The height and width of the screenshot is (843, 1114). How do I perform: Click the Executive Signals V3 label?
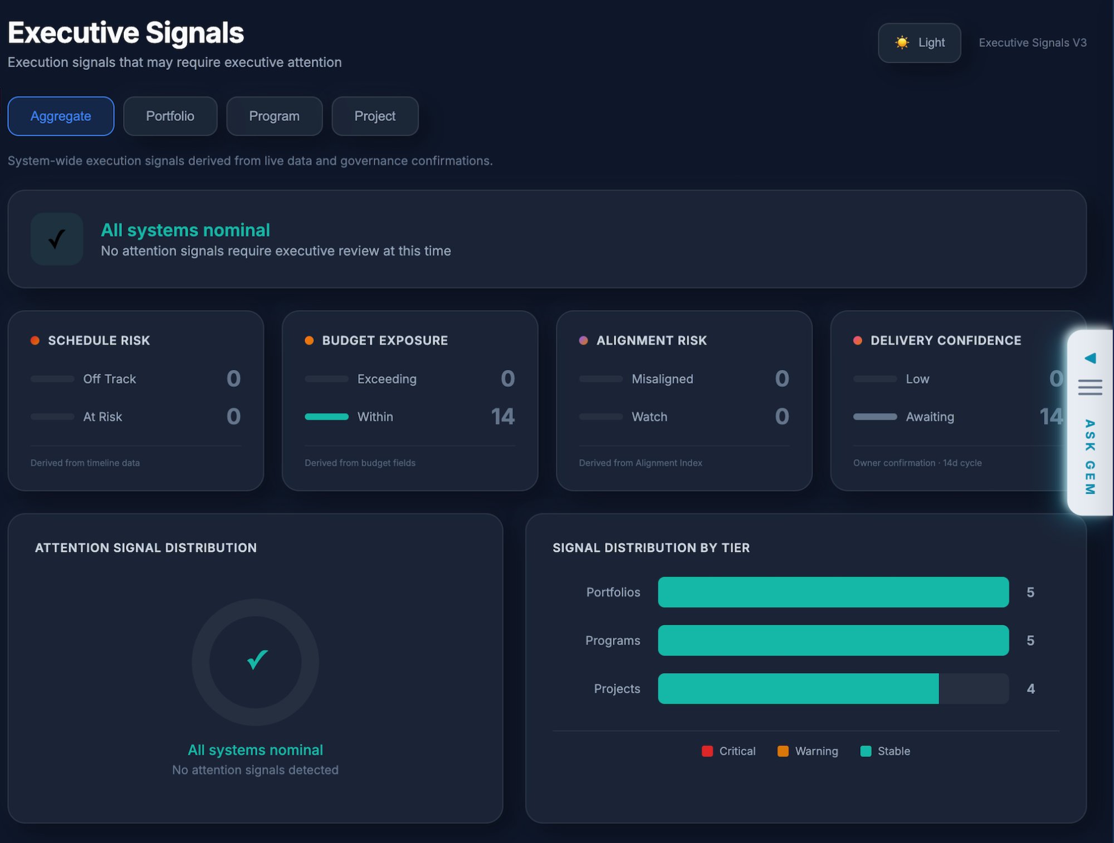(x=1032, y=42)
